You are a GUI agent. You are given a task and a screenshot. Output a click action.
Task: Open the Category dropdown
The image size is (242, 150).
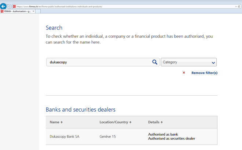(x=188, y=62)
